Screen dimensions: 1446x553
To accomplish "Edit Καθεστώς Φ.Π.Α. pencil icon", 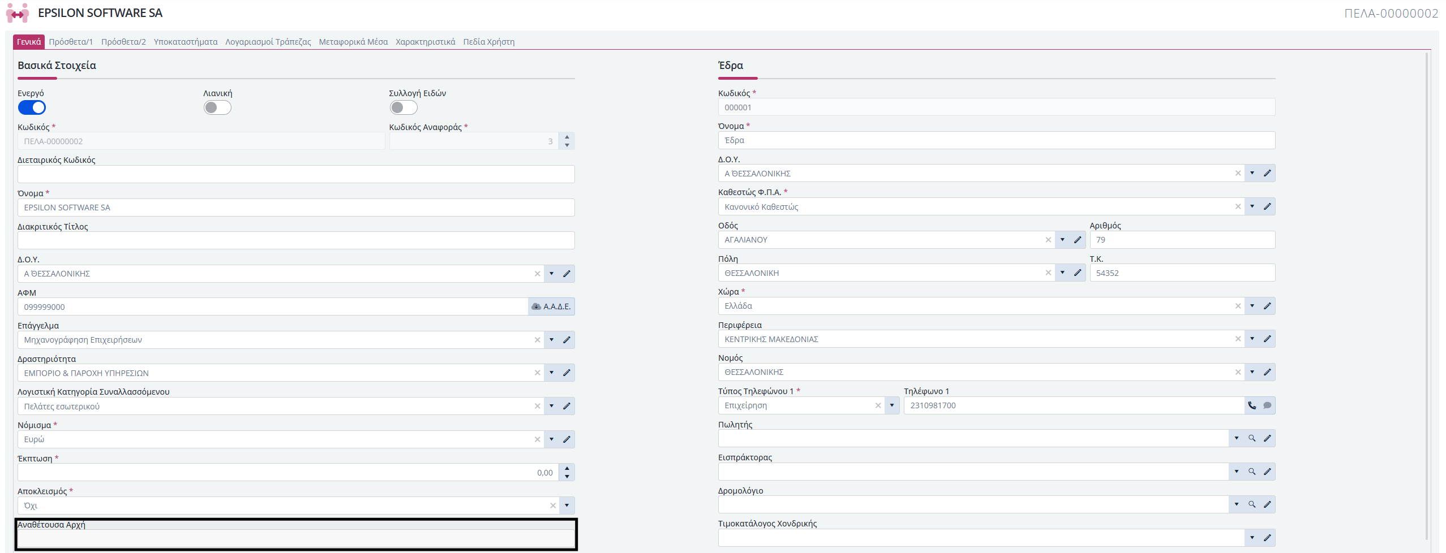I will (x=1267, y=207).
